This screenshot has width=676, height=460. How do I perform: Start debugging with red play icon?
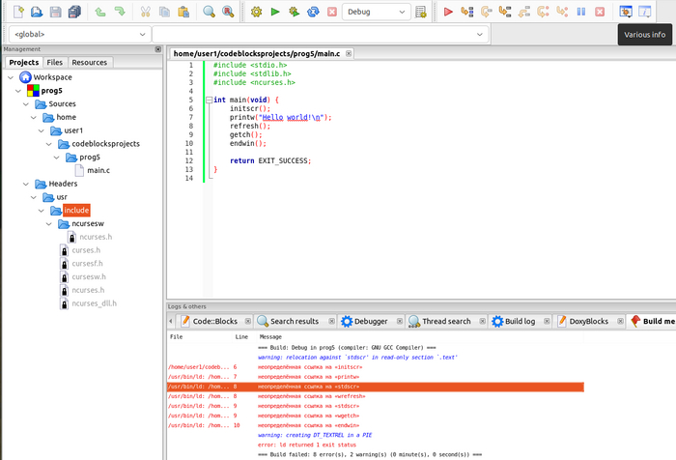(448, 12)
